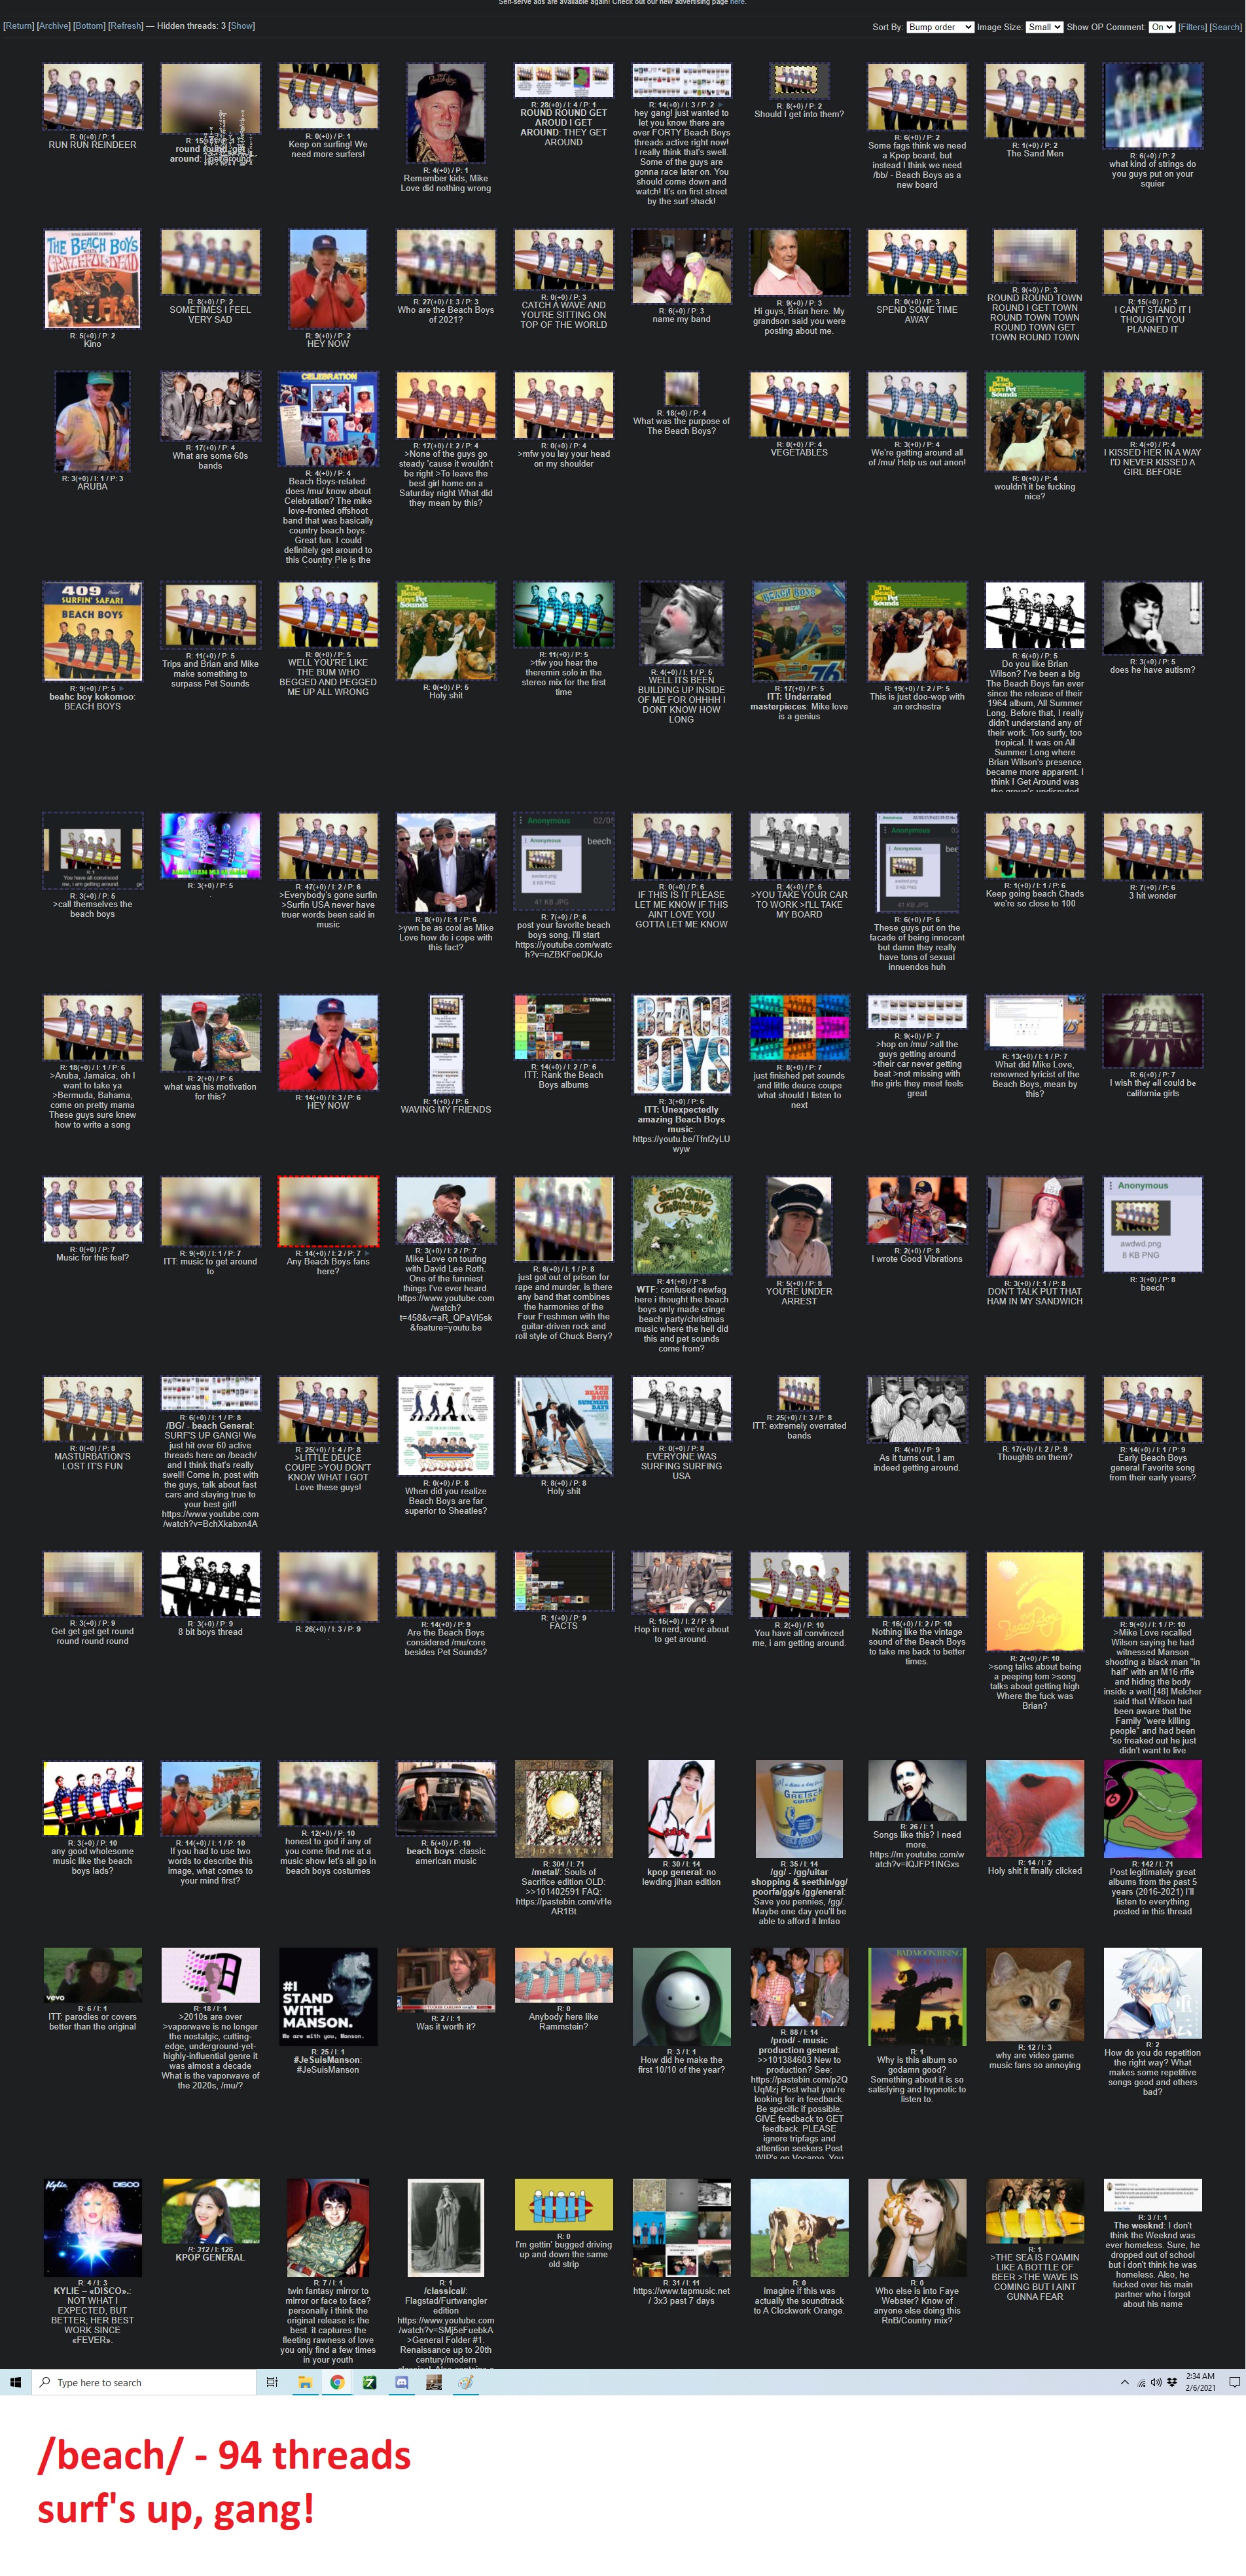Open the Image Size dropdown
The width and height of the screenshot is (1246, 2576).
tap(1044, 27)
